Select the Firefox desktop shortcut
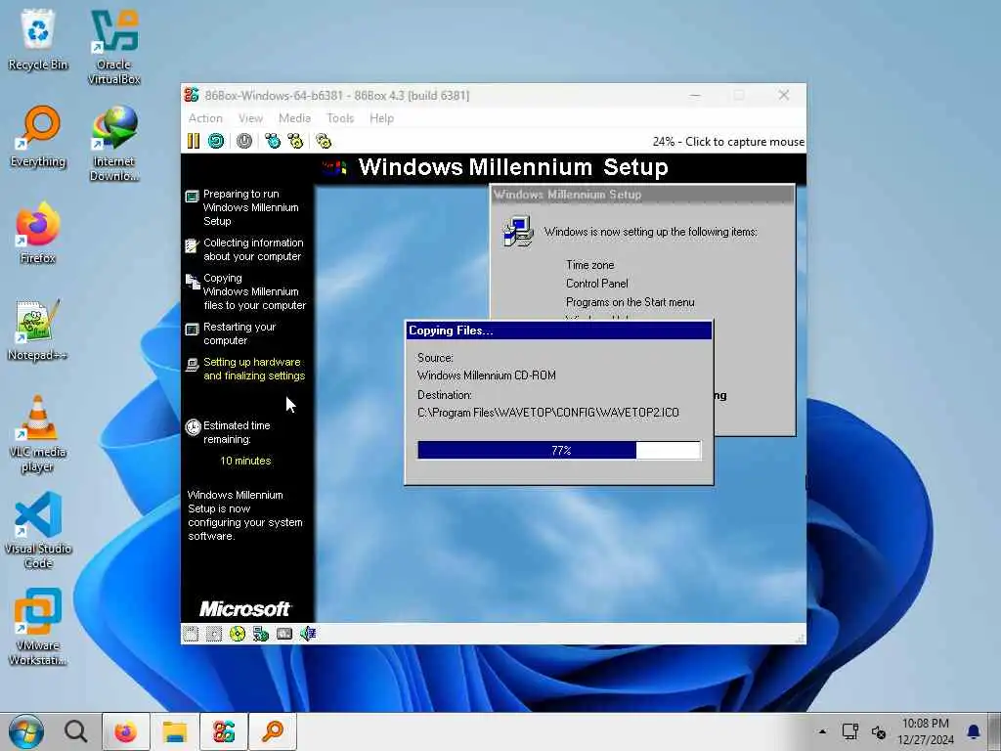Image resolution: width=1001 pixels, height=751 pixels. tap(38, 233)
